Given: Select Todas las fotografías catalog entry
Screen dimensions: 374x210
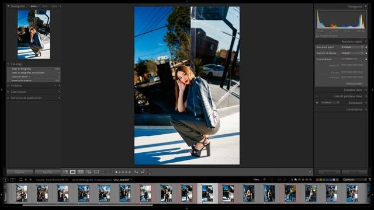Looking at the screenshot, I should pos(34,69).
